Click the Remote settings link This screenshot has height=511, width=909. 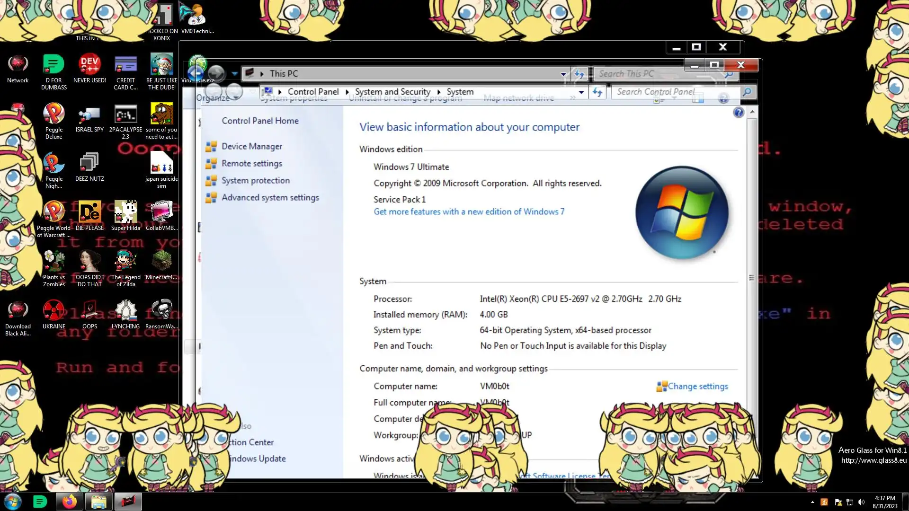251,164
